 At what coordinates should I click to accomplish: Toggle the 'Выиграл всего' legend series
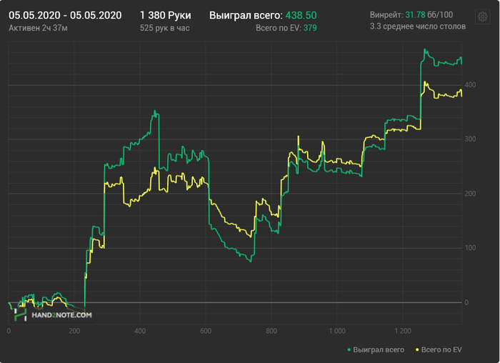376,349
